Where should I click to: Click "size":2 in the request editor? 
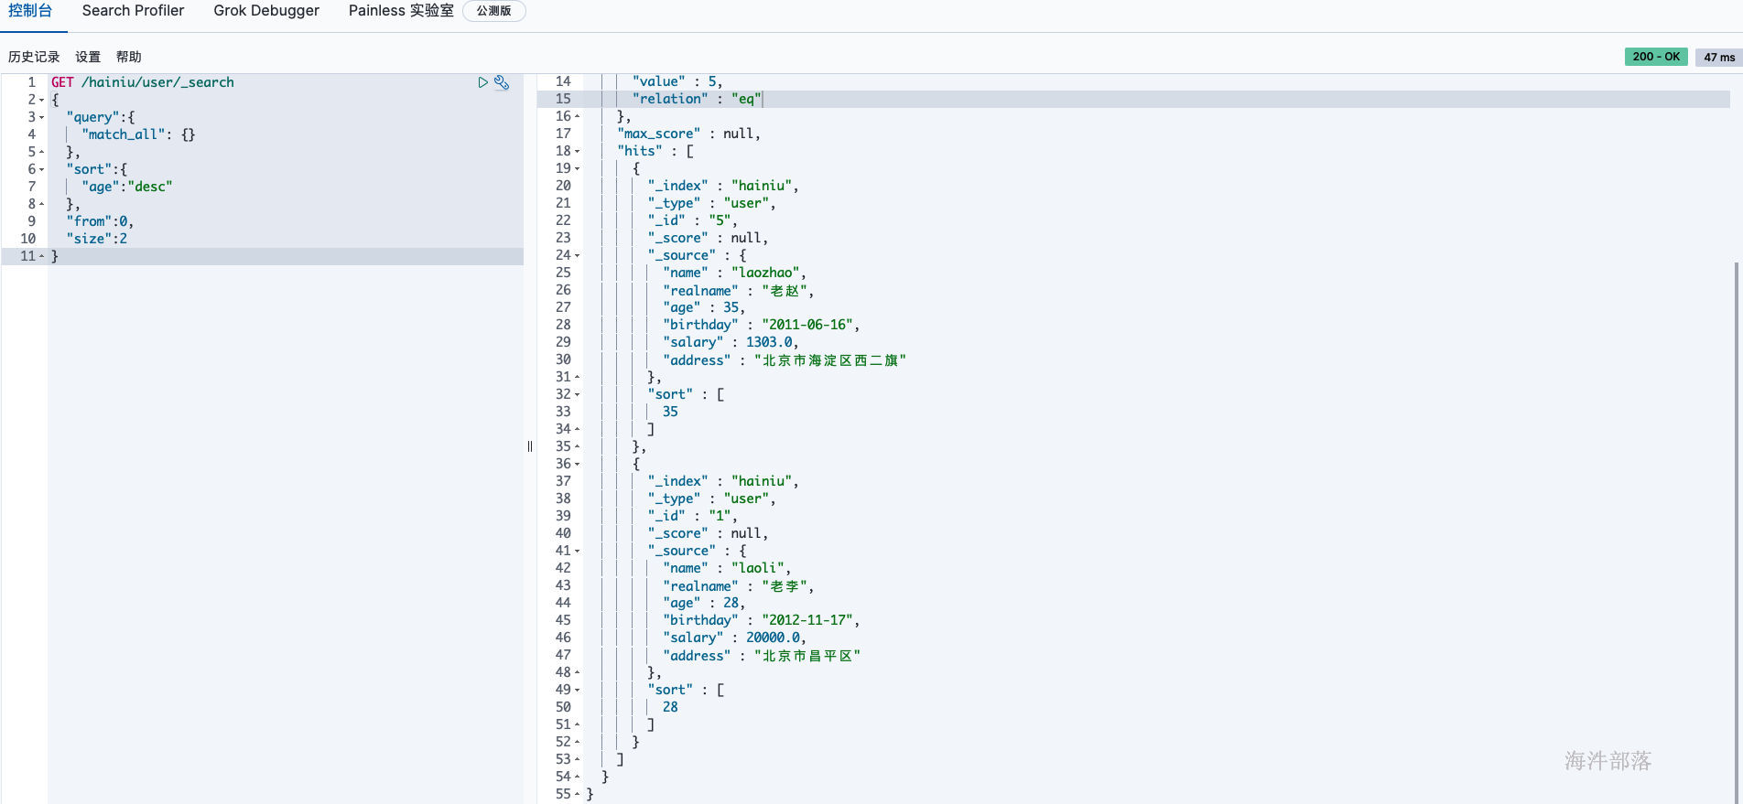point(97,239)
